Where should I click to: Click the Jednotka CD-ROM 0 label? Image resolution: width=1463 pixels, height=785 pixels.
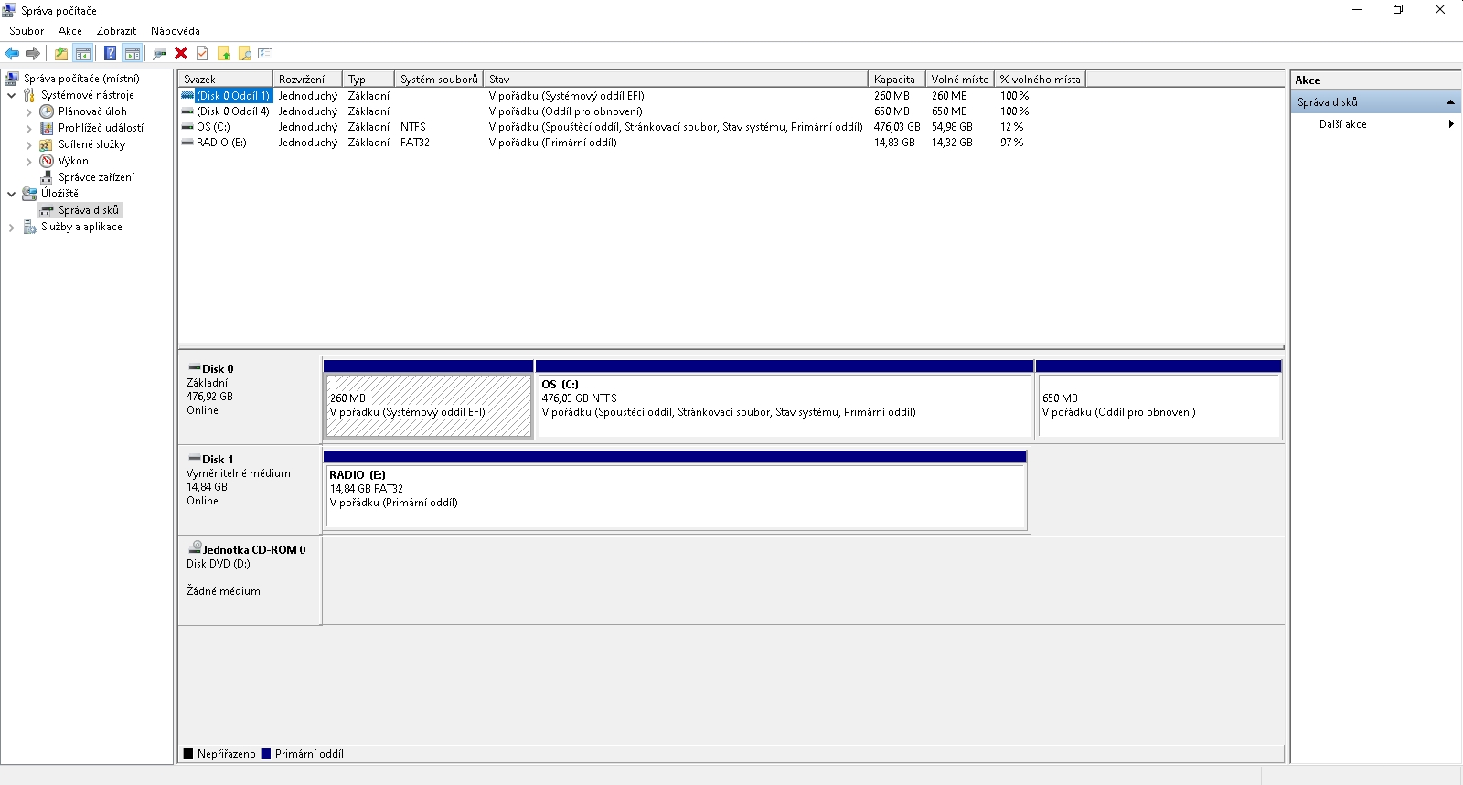pos(250,579)
